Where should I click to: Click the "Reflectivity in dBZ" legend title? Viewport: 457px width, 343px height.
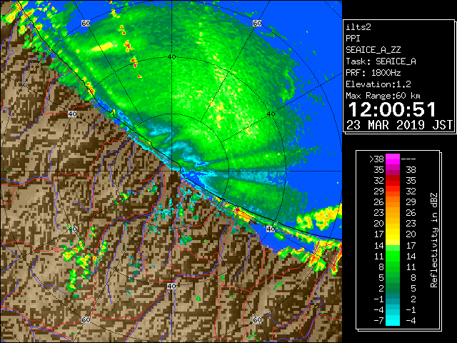[x=434, y=240]
